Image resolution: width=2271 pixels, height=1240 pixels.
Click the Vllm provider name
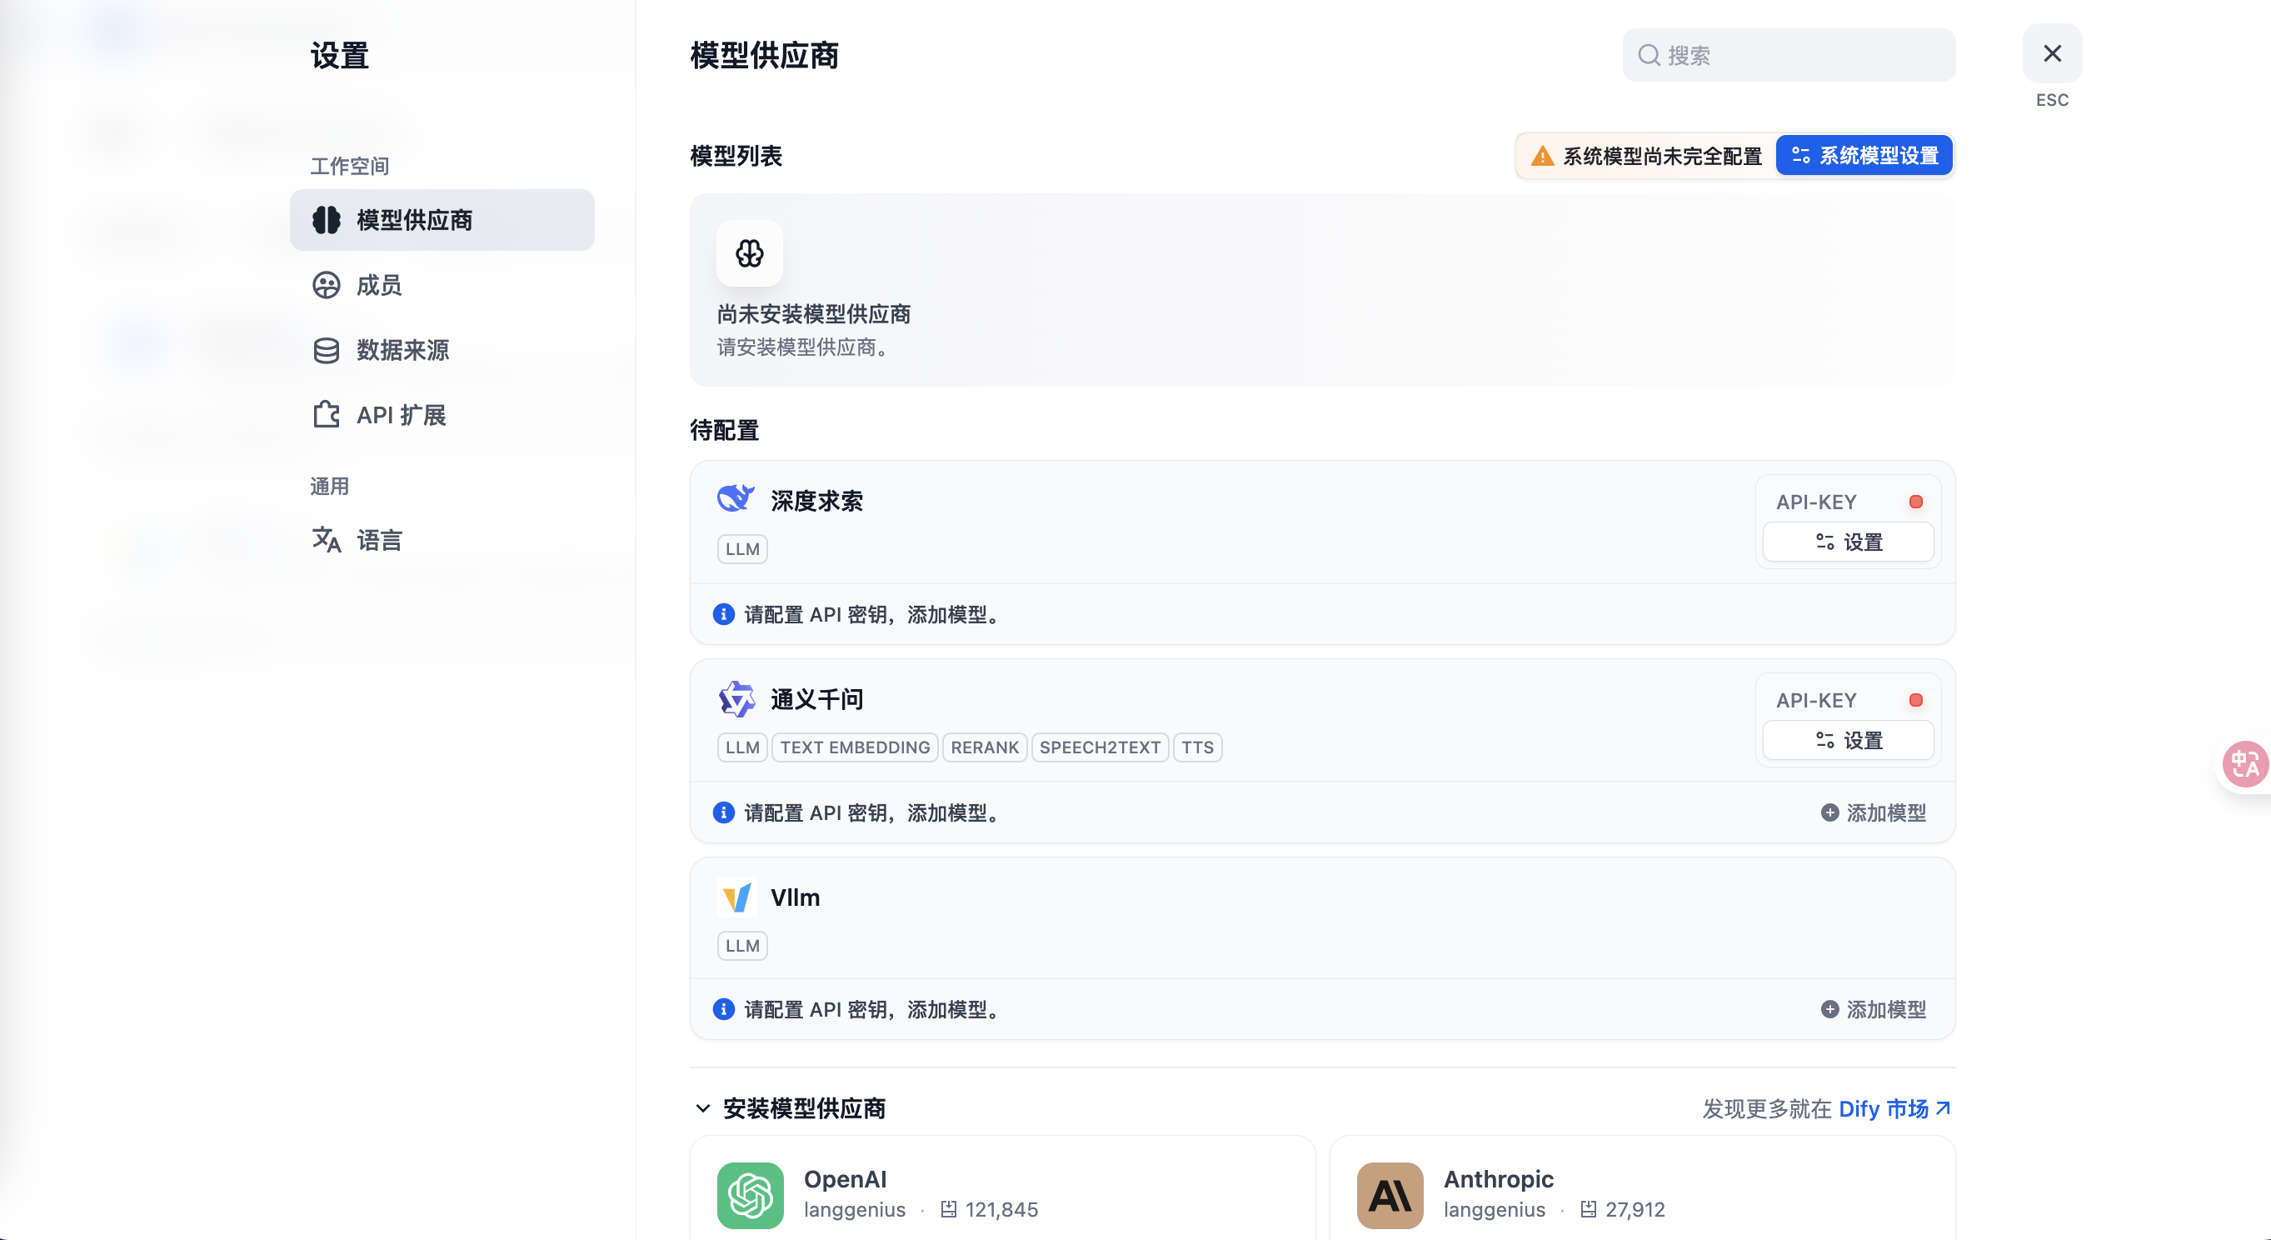tap(796, 897)
